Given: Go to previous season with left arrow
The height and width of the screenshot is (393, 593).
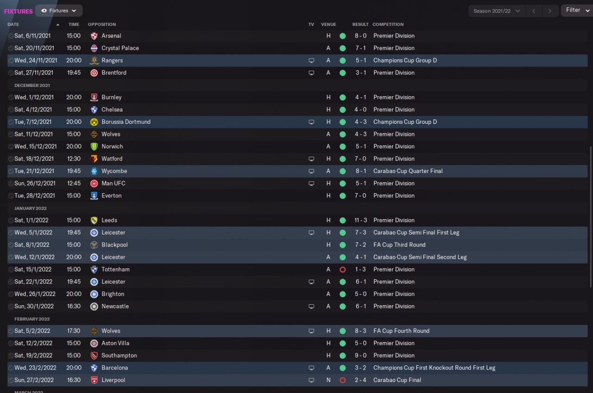Looking at the screenshot, I should pyautogui.click(x=534, y=11).
